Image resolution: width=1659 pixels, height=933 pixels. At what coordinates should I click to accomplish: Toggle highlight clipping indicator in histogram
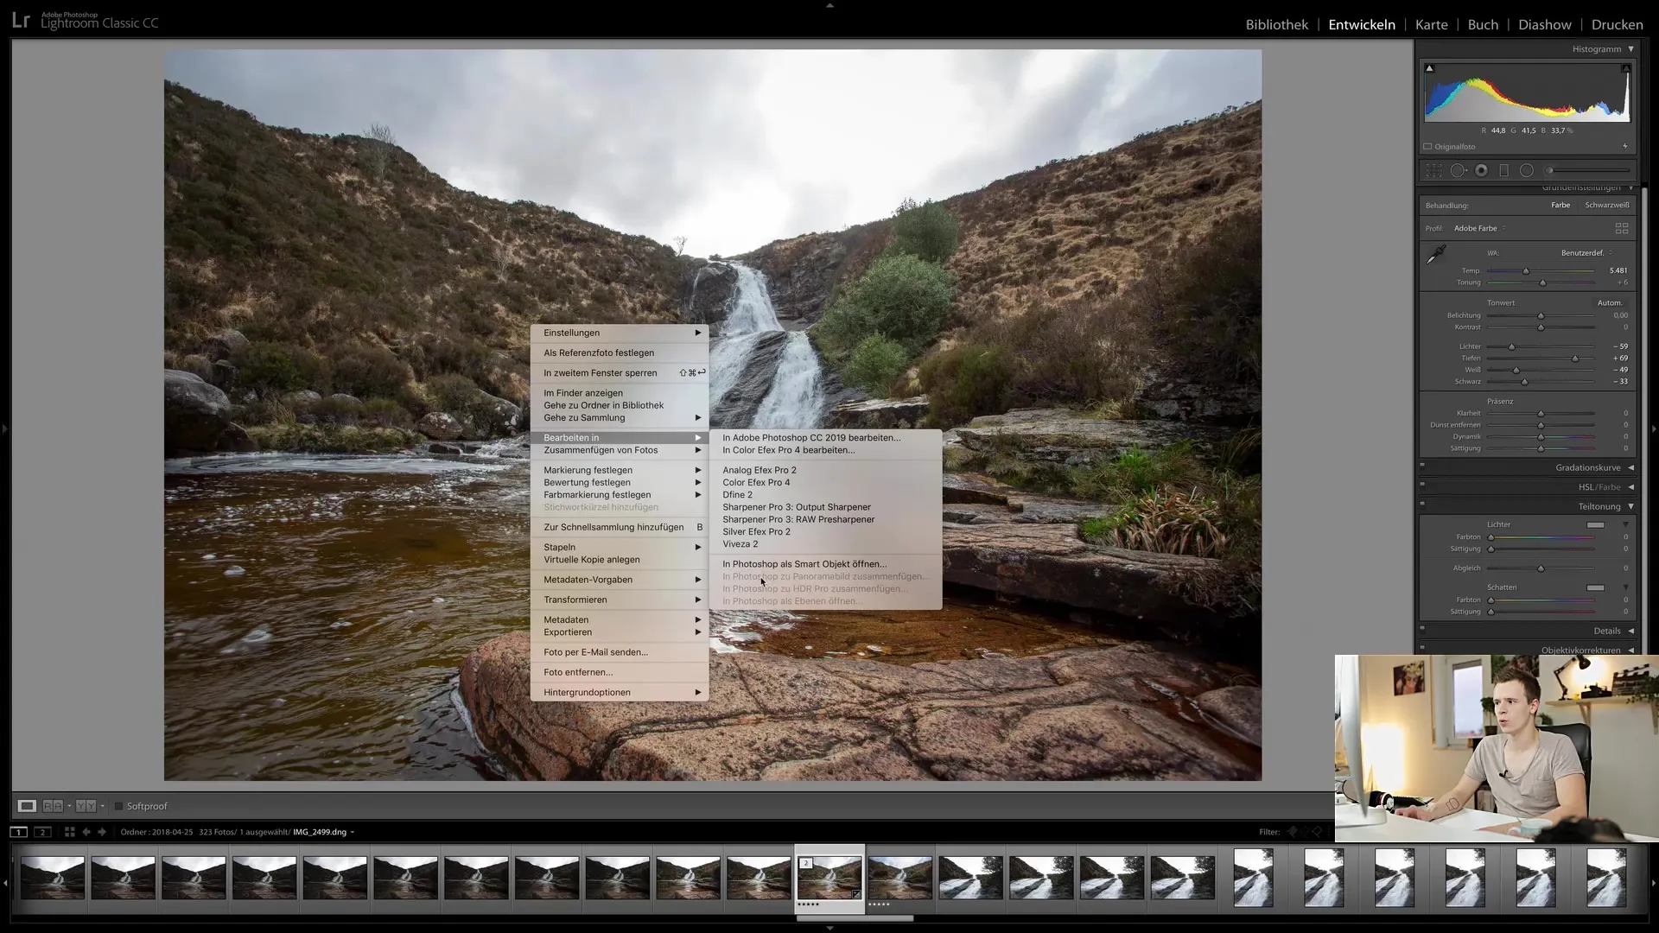tap(1625, 68)
